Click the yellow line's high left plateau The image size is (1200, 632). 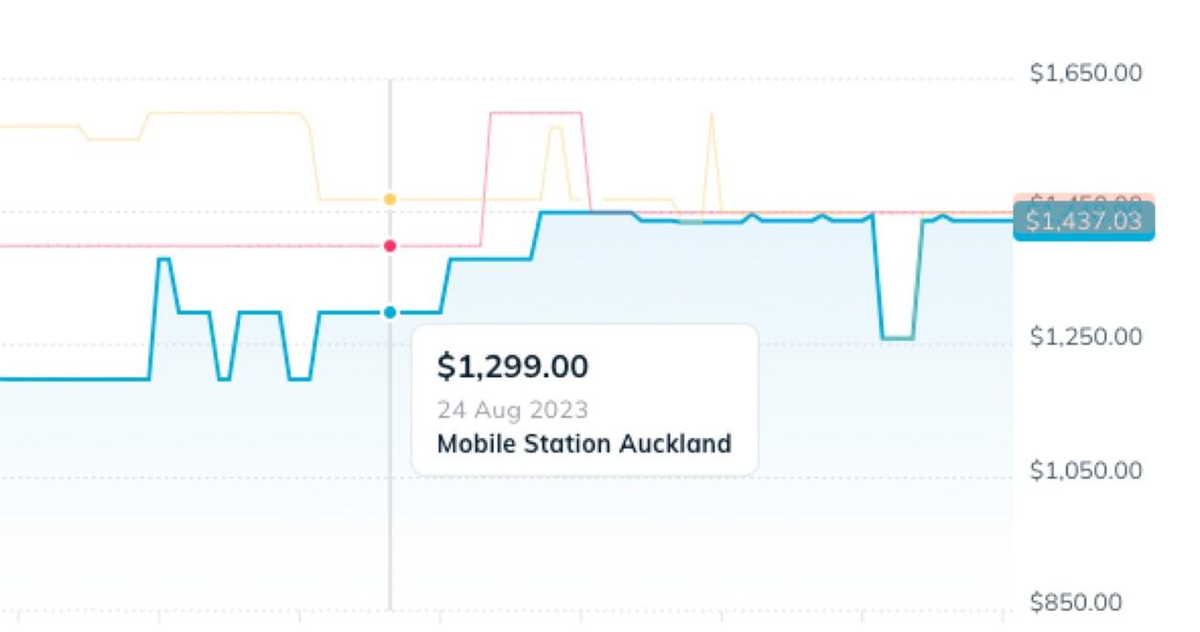226,114
